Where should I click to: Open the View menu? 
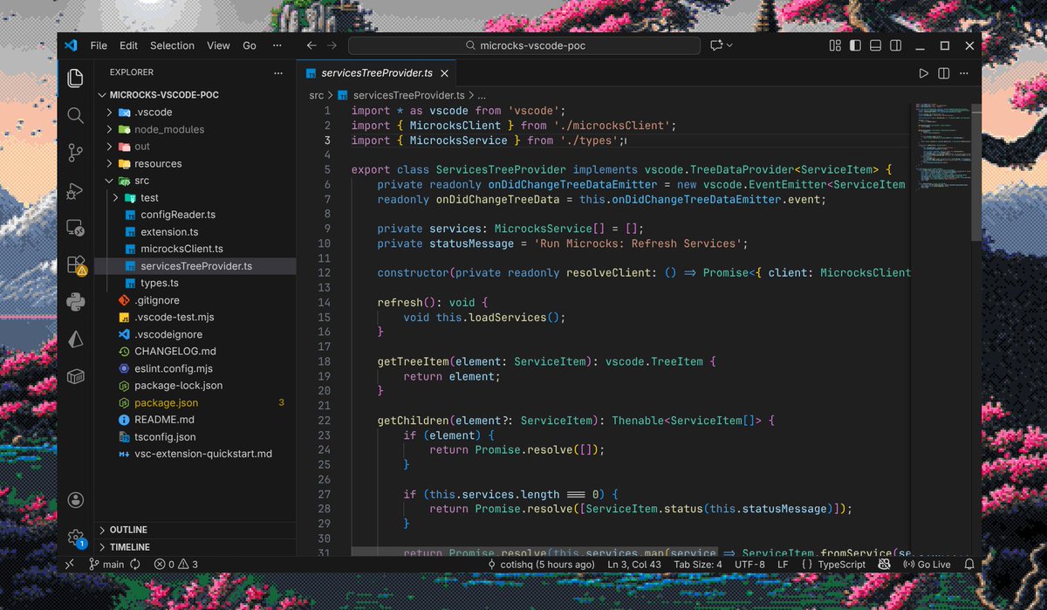click(218, 45)
